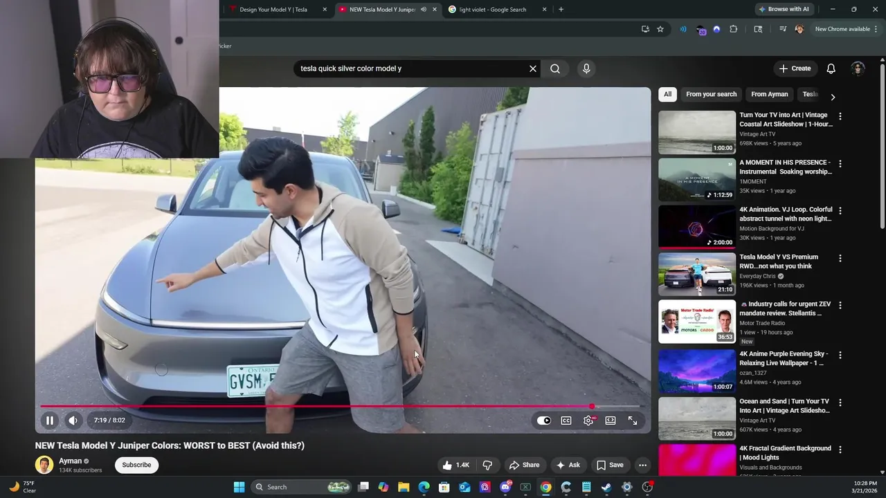Open Chrome tab search toolbar icon
The width and height of the screenshot is (886, 498).
[x=758, y=29]
